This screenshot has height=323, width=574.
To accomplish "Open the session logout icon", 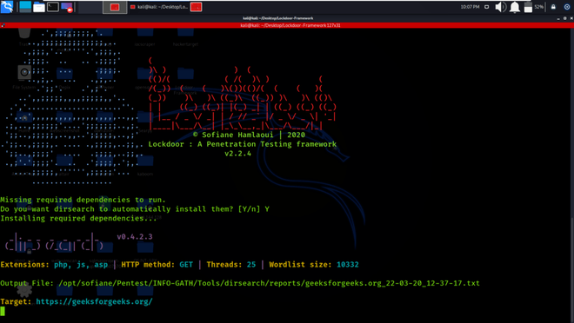I will (567, 7).
